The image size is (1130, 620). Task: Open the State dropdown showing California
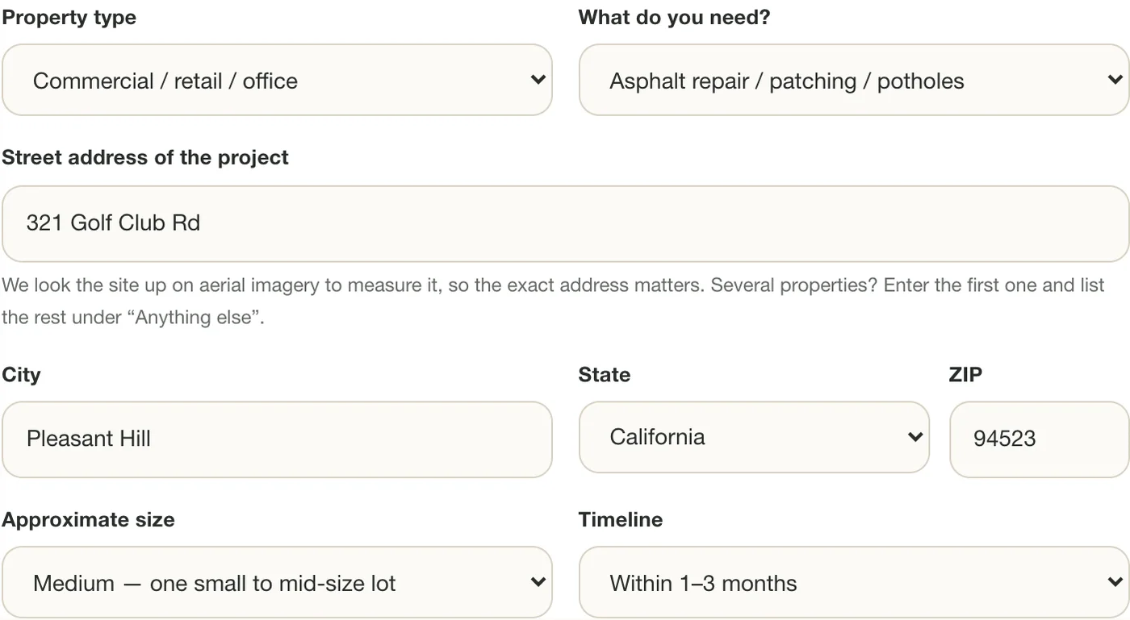point(754,437)
